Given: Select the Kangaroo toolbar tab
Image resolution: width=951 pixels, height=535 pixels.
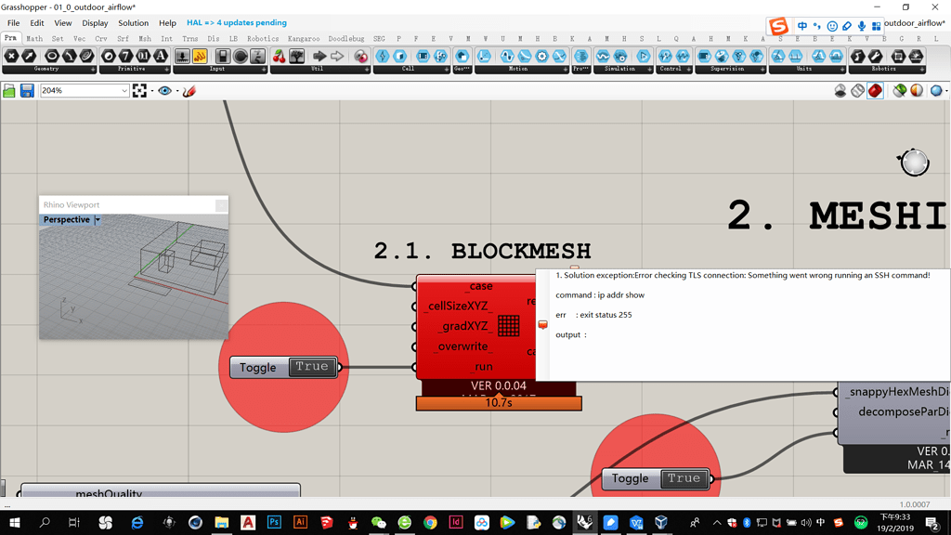Looking at the screenshot, I should [304, 39].
